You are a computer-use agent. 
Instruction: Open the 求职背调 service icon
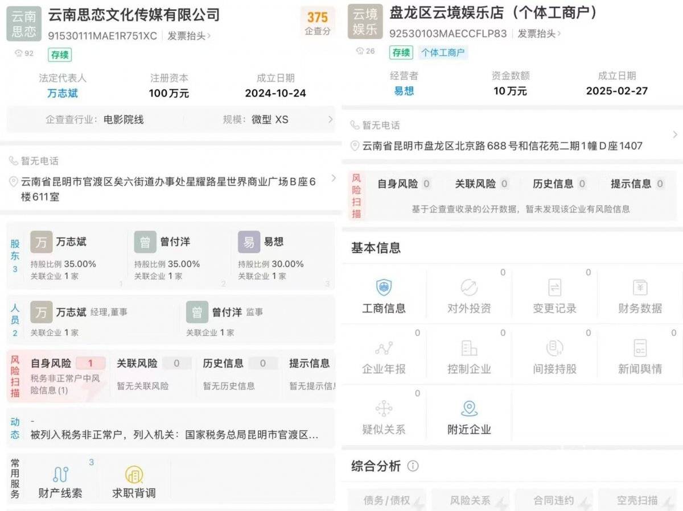(x=134, y=480)
